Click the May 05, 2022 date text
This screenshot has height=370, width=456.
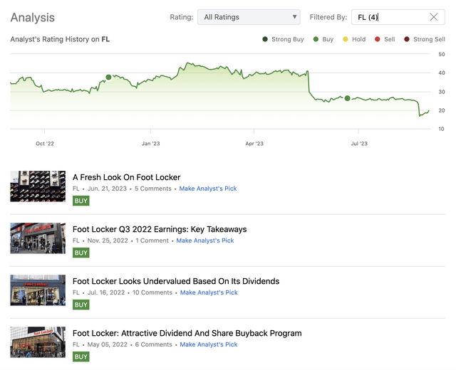tap(108, 344)
